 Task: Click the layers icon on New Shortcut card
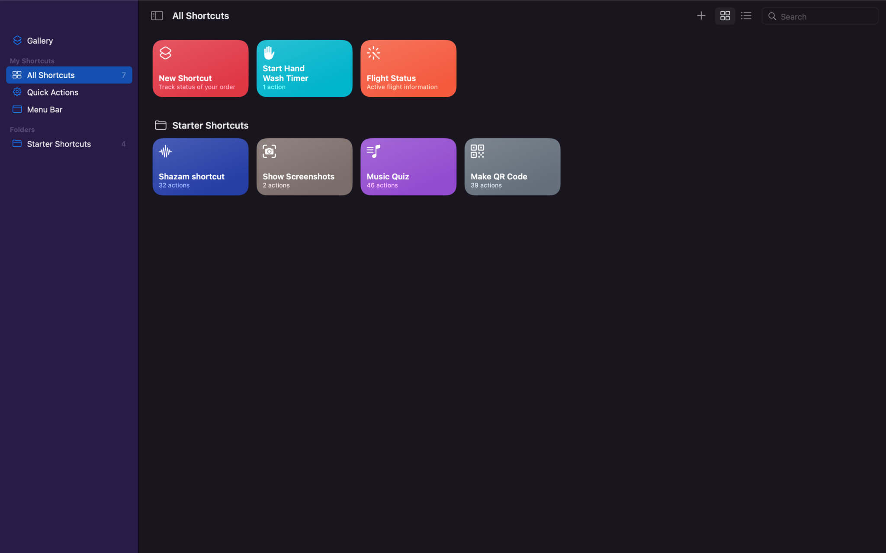click(165, 53)
